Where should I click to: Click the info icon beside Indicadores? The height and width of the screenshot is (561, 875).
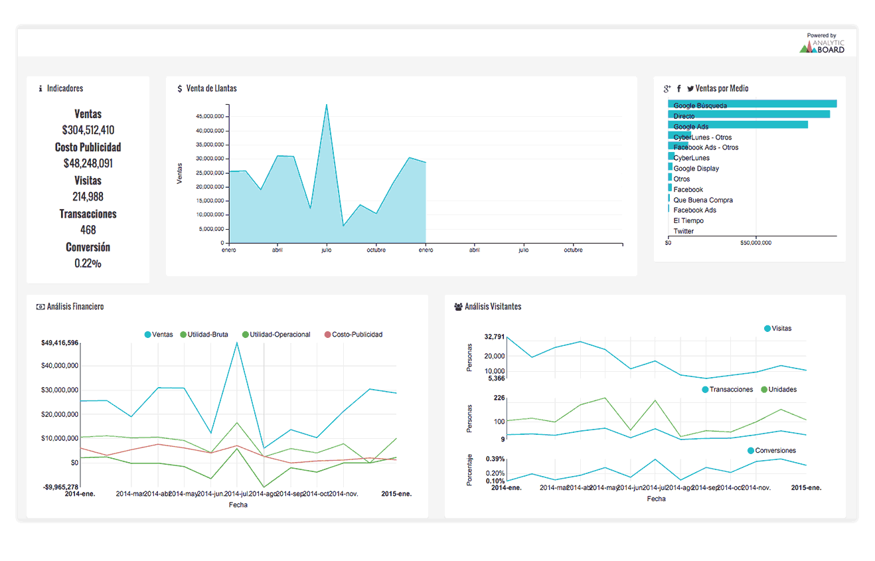[39, 88]
